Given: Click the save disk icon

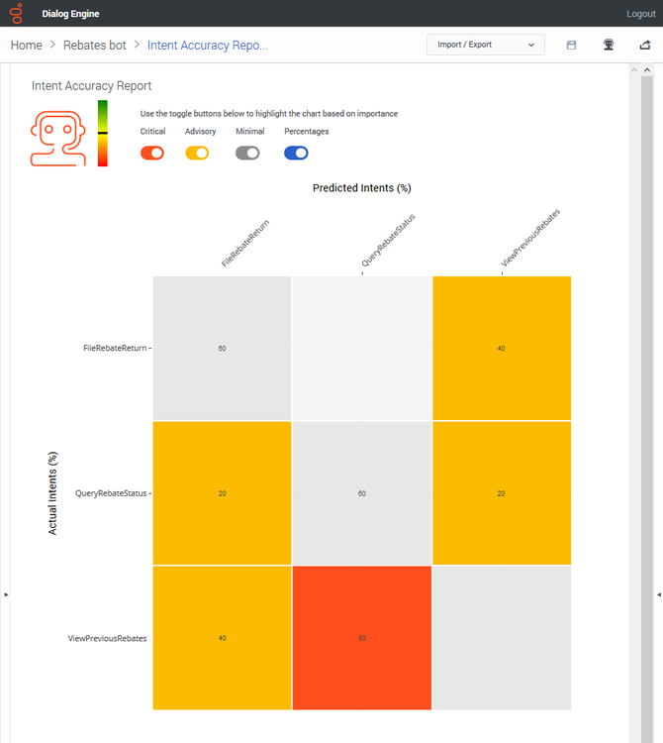Looking at the screenshot, I should (571, 45).
